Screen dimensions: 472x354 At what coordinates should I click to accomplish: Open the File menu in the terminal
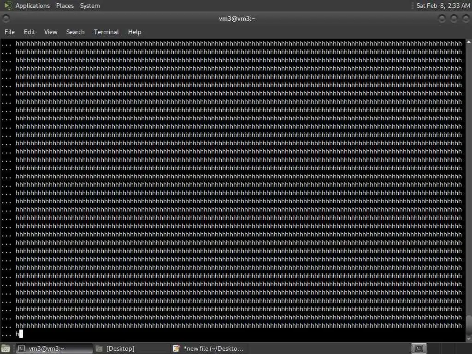[10, 32]
